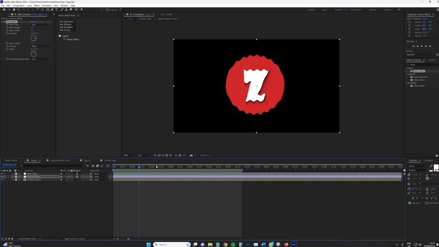Viewport: 439px width, 247px height.
Task: Select the Selection (arrow) tool
Action: pos(9,9)
